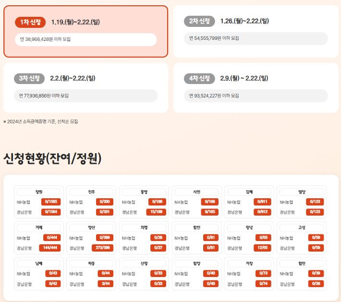This screenshot has width=341, height=302.
Task: Click the 연 93,524,227원 이하 모집 field
Action: [x=256, y=96]
